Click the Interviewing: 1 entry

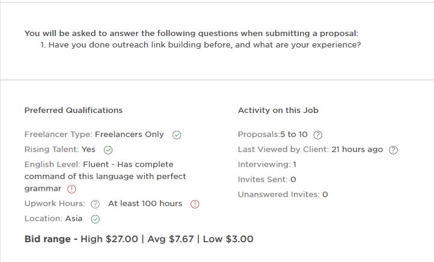267,165
